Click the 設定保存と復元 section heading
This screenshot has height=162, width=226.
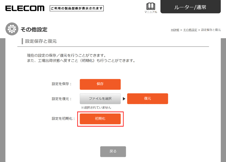[x=41, y=41]
